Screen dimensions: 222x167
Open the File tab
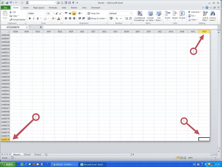tap(5, 8)
